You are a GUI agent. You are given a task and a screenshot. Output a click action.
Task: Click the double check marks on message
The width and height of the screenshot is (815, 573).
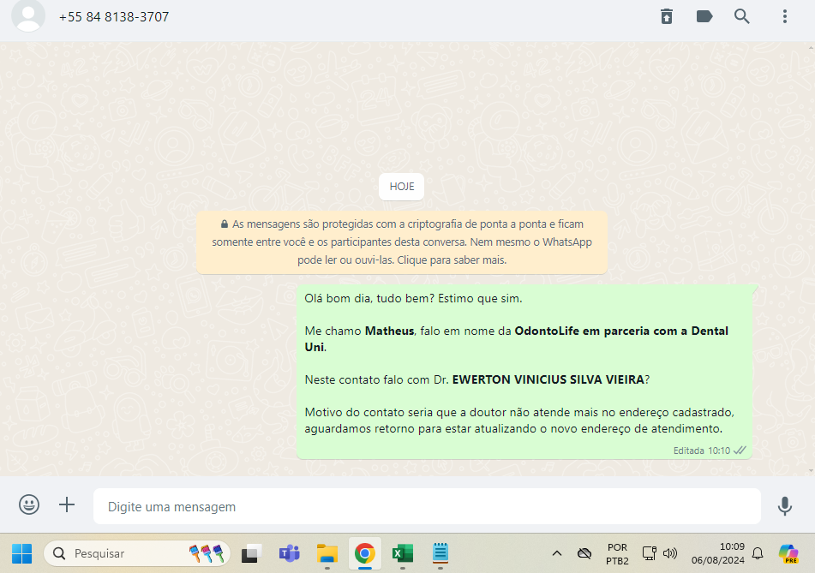740,451
